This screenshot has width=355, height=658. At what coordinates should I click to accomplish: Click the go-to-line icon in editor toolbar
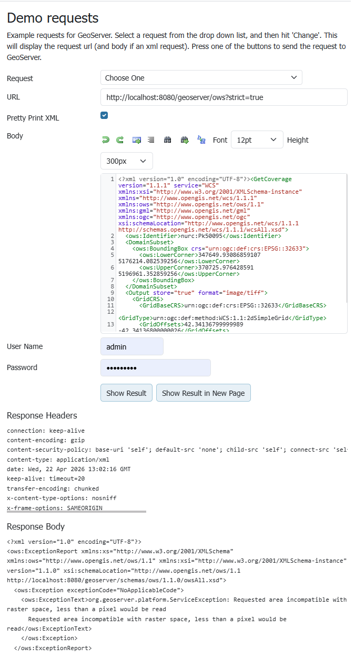click(137, 140)
